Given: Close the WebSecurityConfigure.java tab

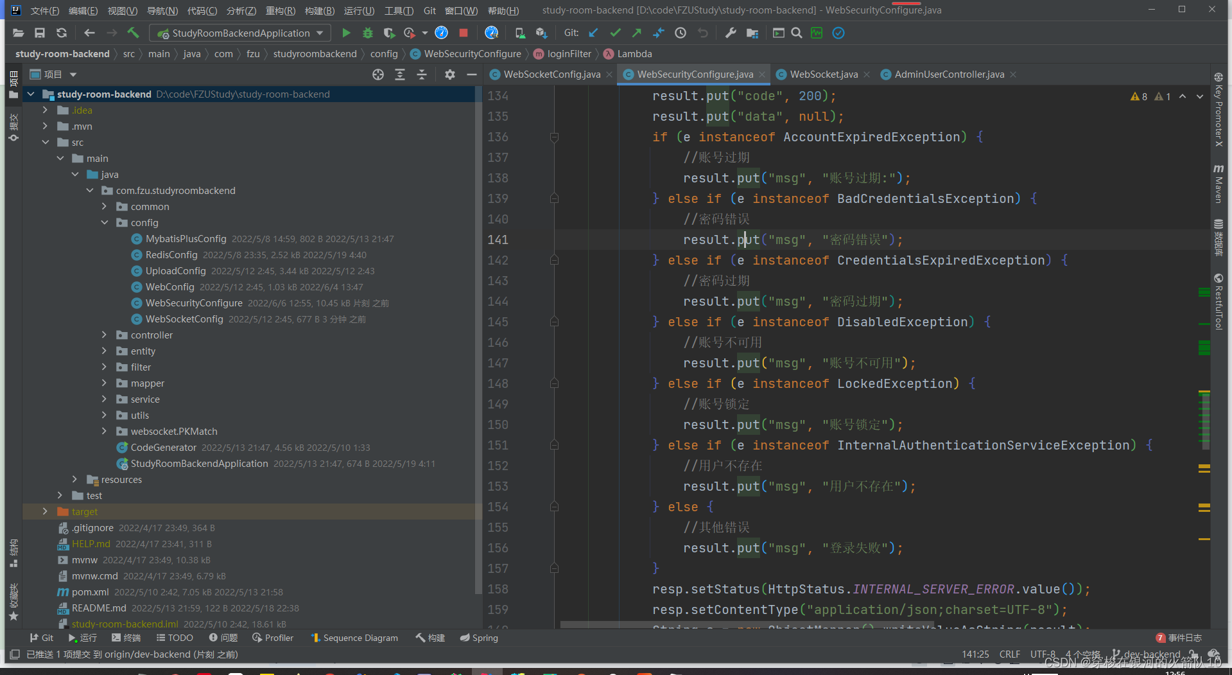Looking at the screenshot, I should pyautogui.click(x=762, y=75).
